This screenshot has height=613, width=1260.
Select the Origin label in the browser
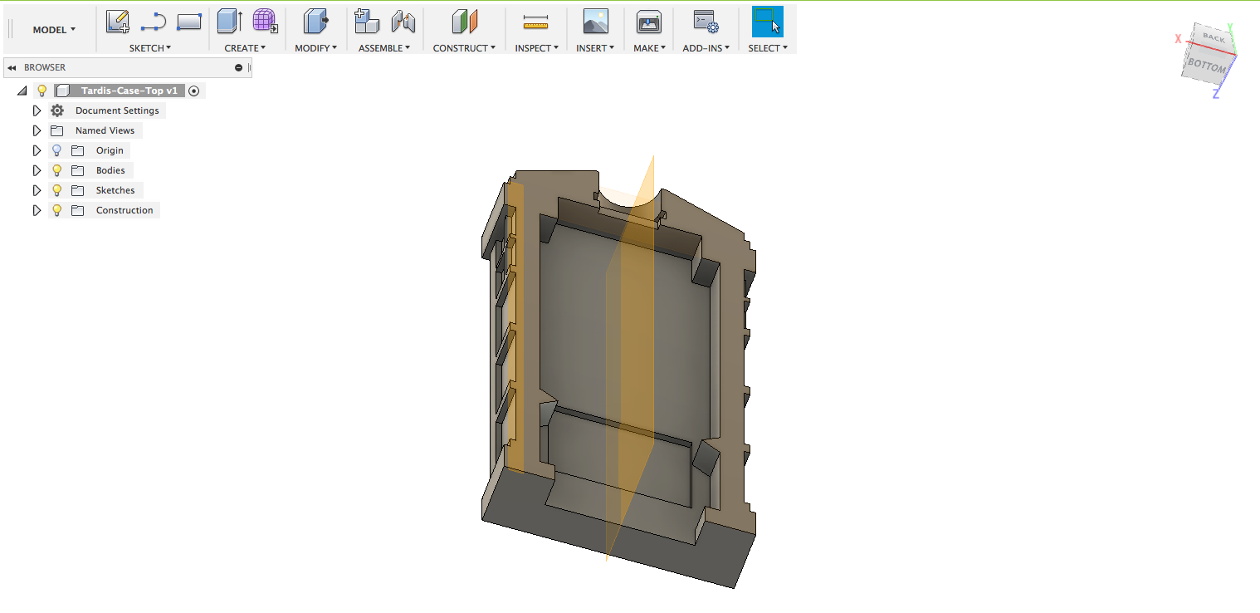click(110, 150)
